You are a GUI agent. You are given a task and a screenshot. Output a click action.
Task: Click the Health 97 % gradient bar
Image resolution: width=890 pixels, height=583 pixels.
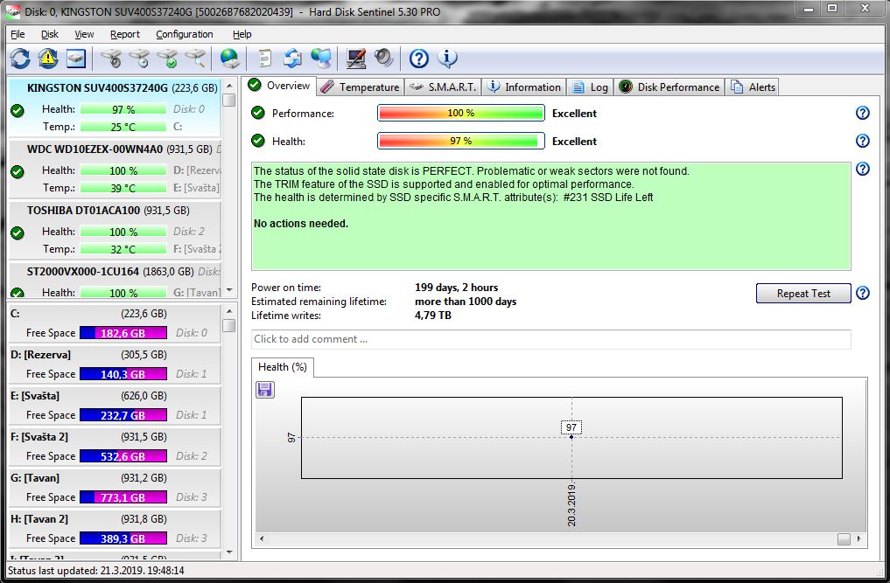(461, 141)
